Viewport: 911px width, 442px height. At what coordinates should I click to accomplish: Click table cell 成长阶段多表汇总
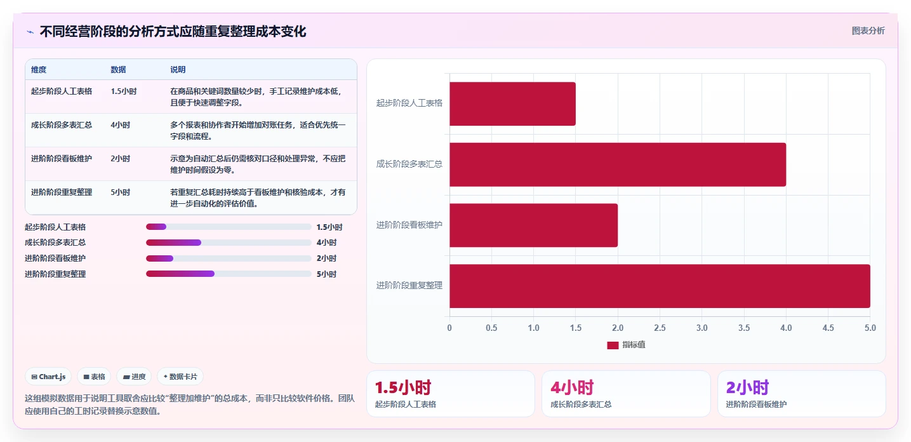[62, 125]
